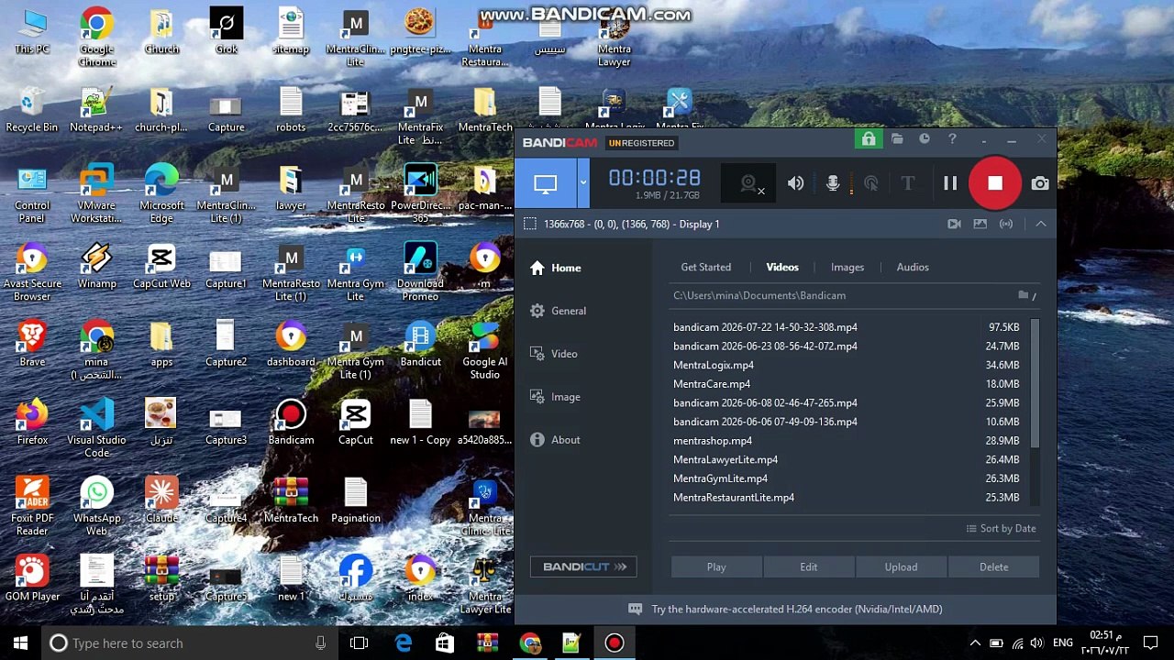Switch to the Images tab
This screenshot has width=1174, height=660.
coord(847,267)
